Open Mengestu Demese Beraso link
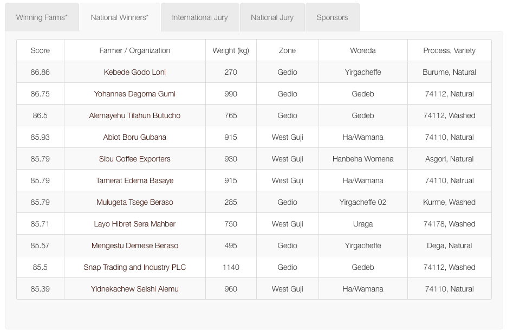This screenshot has width=507, height=330. (135, 245)
